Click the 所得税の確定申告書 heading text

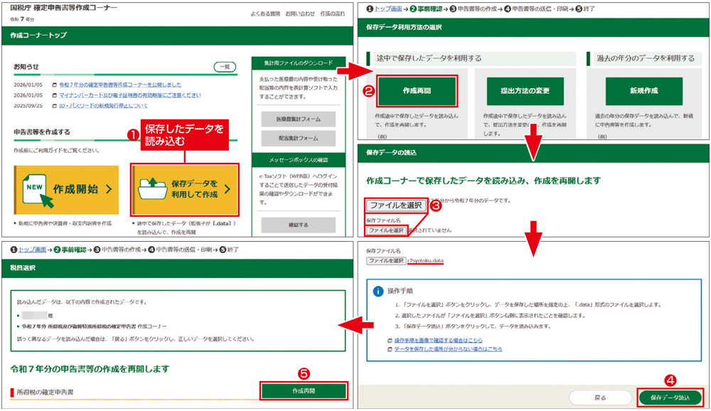pyautogui.click(x=46, y=392)
